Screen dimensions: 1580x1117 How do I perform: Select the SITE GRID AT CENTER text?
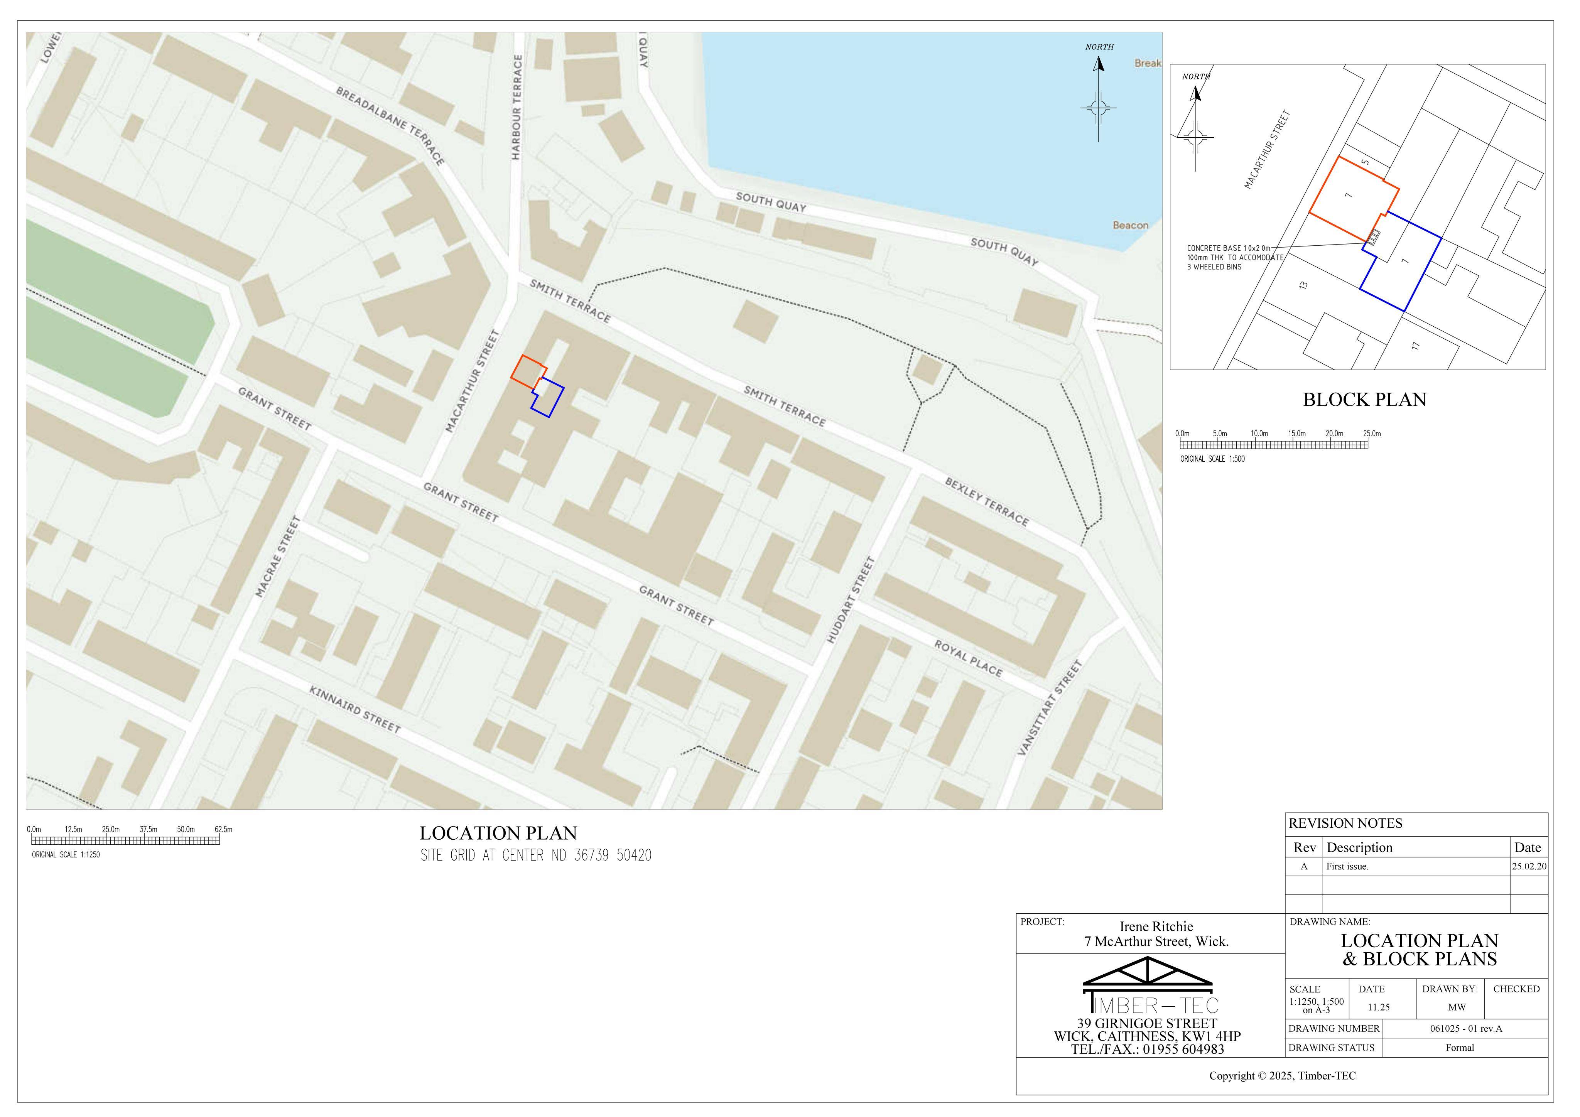tap(536, 855)
